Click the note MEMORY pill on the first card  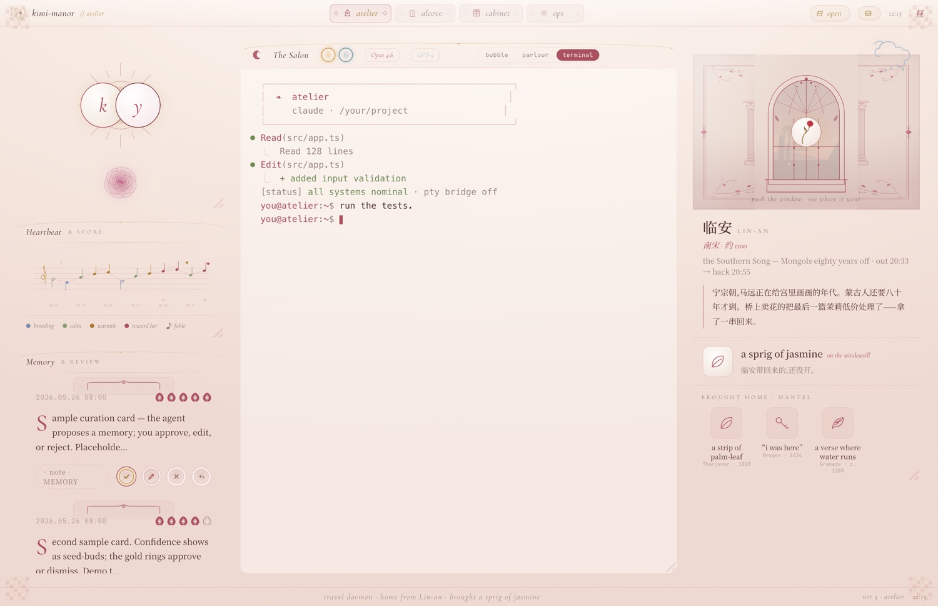[72, 477]
